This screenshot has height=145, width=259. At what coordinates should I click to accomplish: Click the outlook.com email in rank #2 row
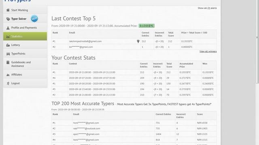(x=87, y=128)
